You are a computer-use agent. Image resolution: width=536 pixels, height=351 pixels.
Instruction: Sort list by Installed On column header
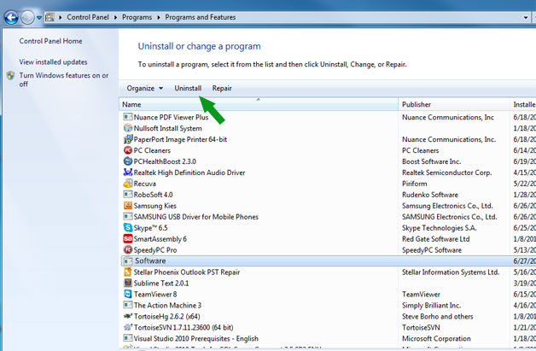pos(524,104)
